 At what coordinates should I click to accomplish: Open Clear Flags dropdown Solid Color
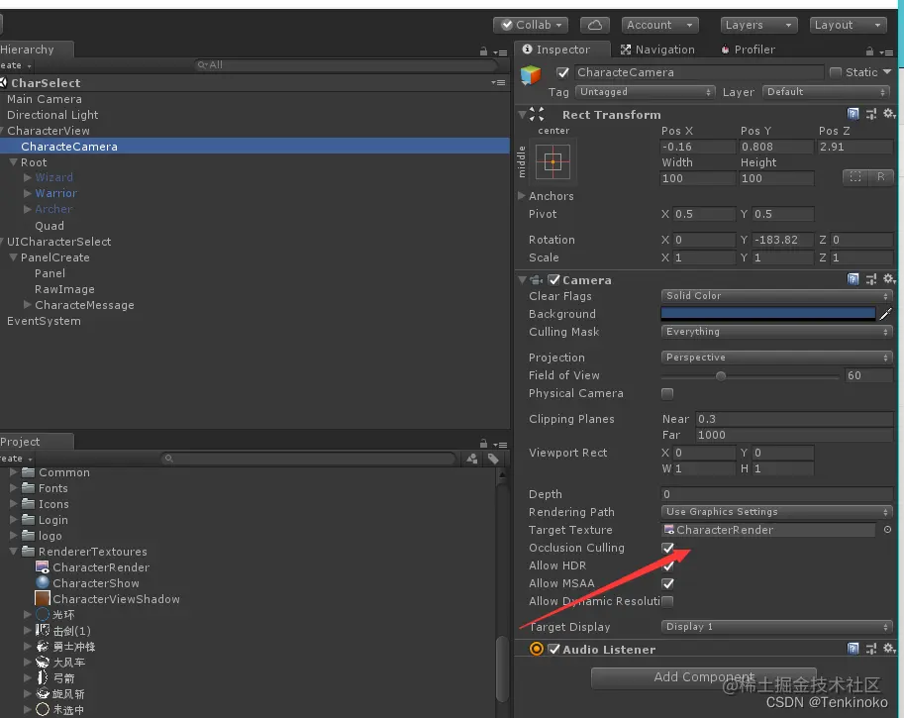tap(776, 296)
